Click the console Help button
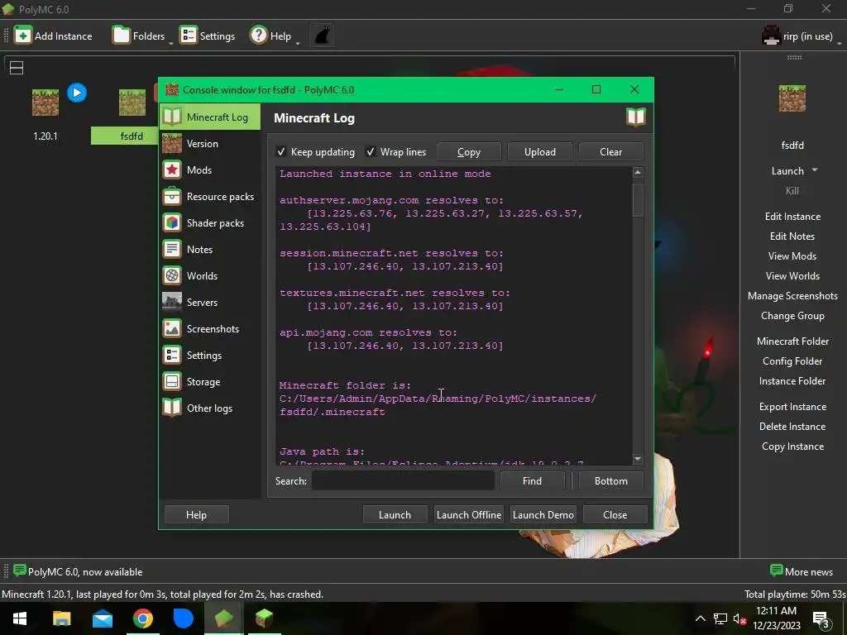Screen dimensions: 847x635 point(196,514)
